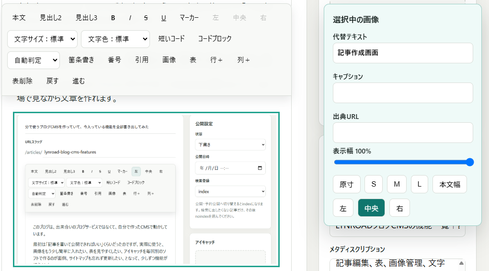The width and height of the screenshot is (489, 271).
Task: Undo with 戻す button
Action: coord(52,81)
